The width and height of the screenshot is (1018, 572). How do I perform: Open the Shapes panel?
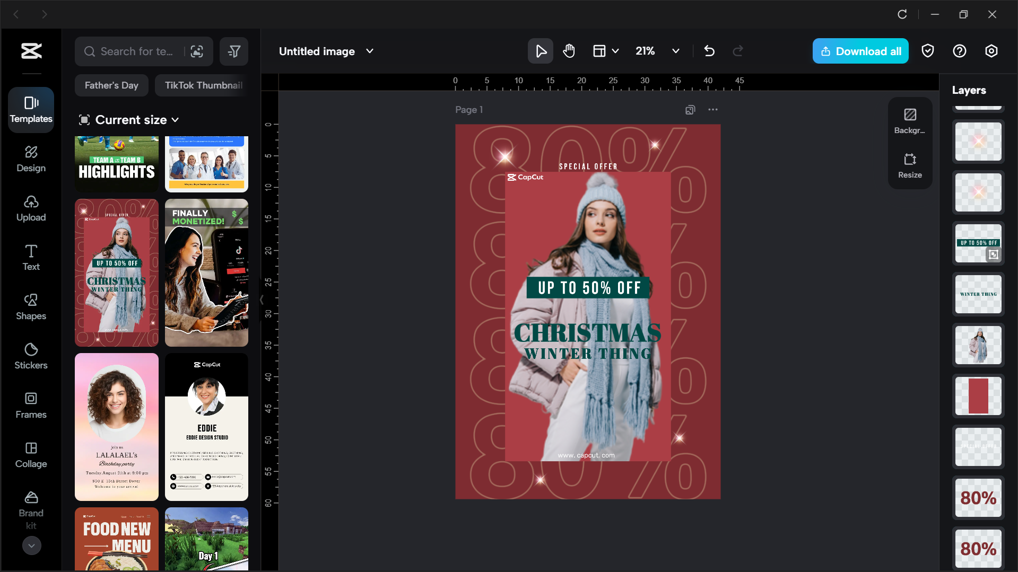[x=31, y=306]
